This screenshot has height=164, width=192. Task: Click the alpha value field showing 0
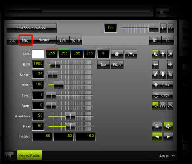[103, 54]
